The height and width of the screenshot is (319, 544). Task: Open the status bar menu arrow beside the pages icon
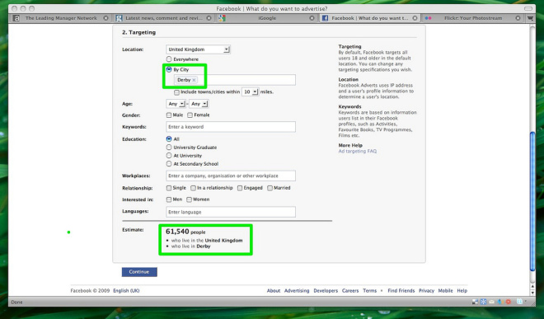pyautogui.click(x=526, y=302)
